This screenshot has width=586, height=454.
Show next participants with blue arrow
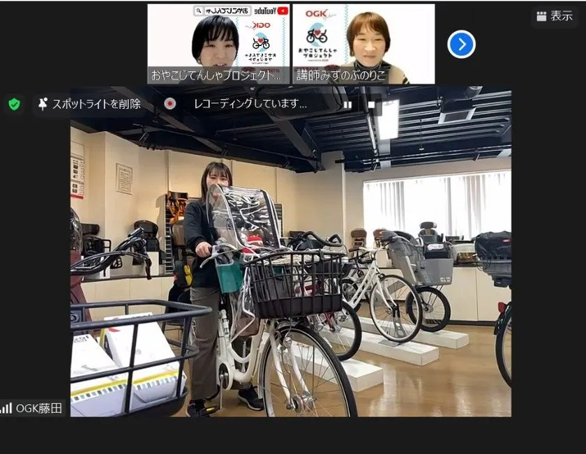461,45
